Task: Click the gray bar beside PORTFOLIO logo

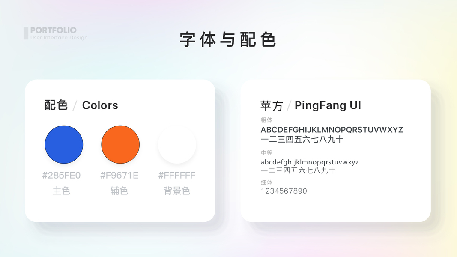Action: (26, 33)
